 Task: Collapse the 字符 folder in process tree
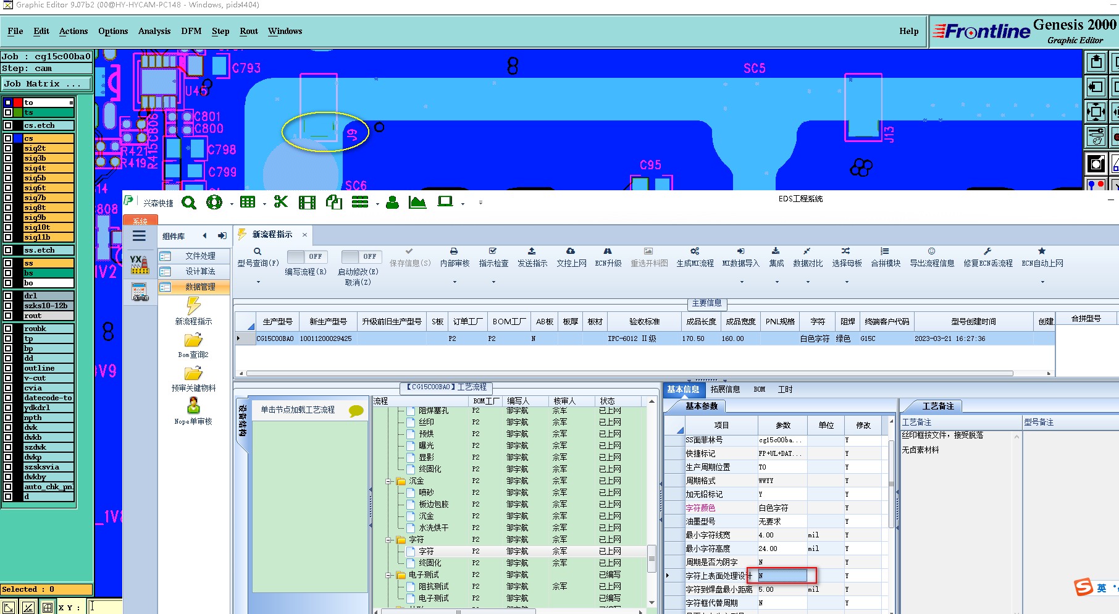click(x=389, y=540)
